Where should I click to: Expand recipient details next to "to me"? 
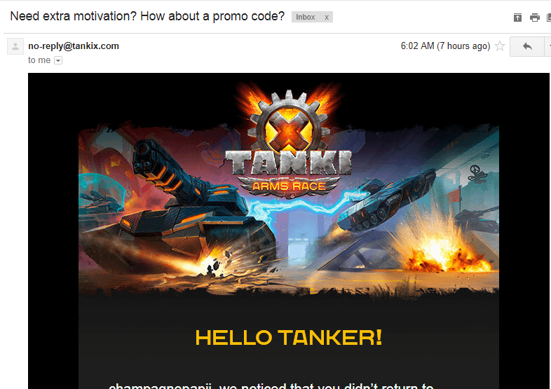pos(58,60)
